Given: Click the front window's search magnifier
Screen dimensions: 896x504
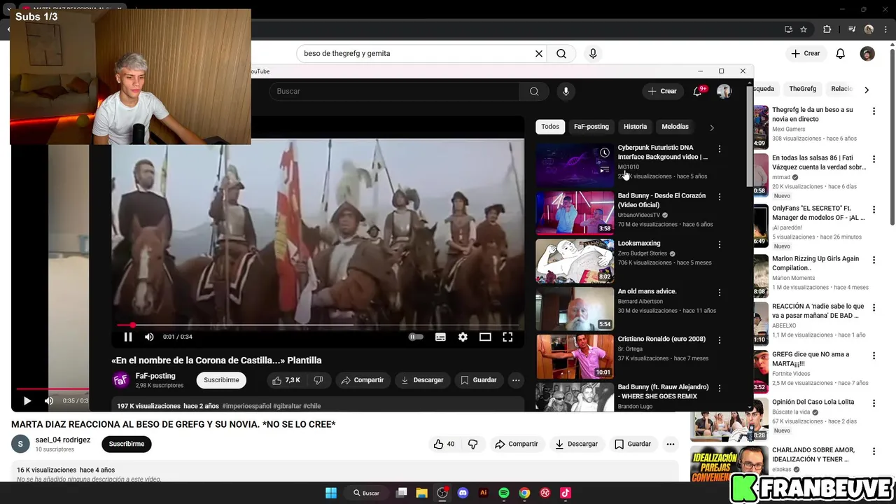Looking at the screenshot, I should pyautogui.click(x=534, y=91).
